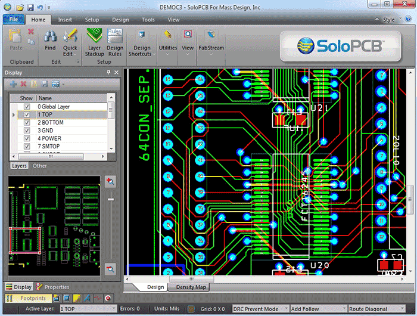Pin the Display panel

click(x=108, y=72)
